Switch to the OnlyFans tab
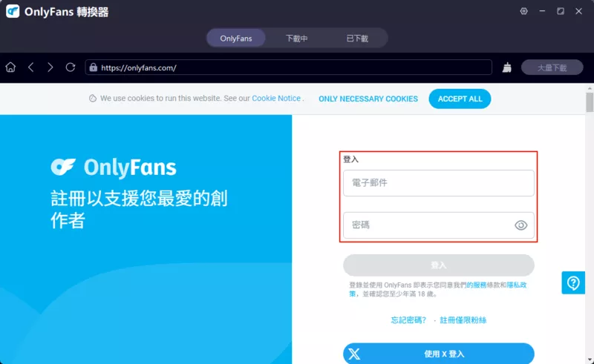Screen dimensions: 594x364 pos(235,39)
